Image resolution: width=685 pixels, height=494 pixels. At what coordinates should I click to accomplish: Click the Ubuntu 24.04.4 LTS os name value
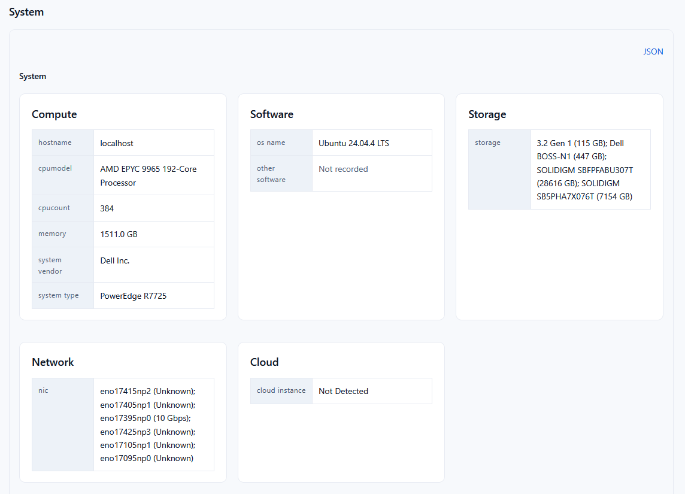point(353,143)
